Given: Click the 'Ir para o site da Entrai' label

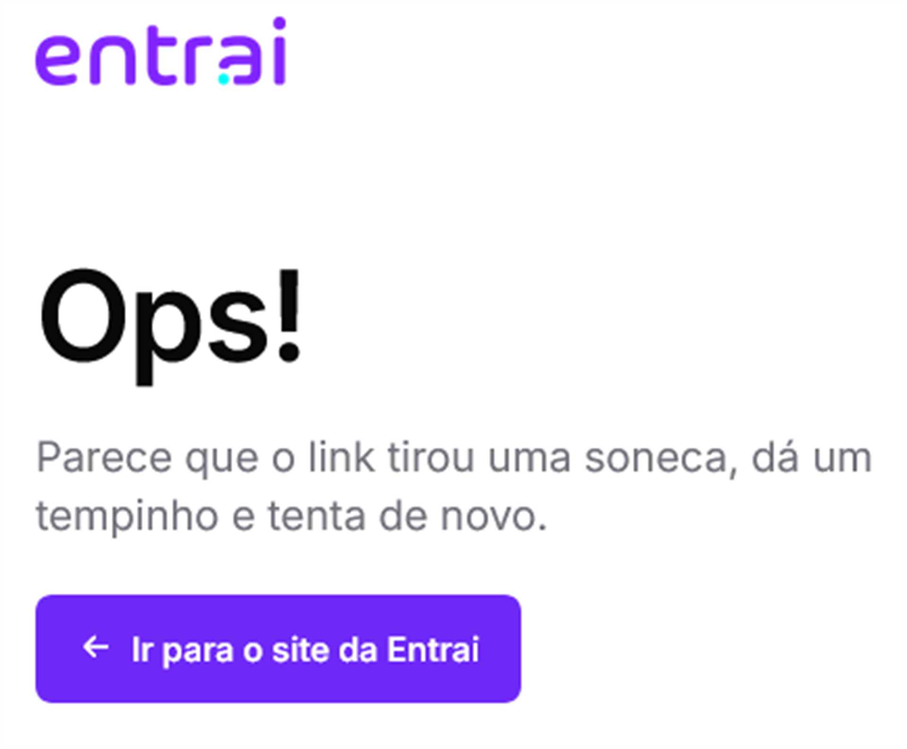Looking at the screenshot, I should (x=305, y=650).
